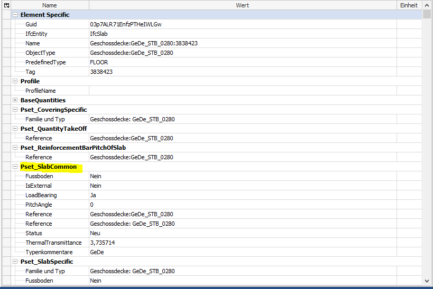Click the ObjectType value Geschossdecke:GeDe_STB_0280
The height and width of the screenshot is (289, 433).
(x=132, y=53)
